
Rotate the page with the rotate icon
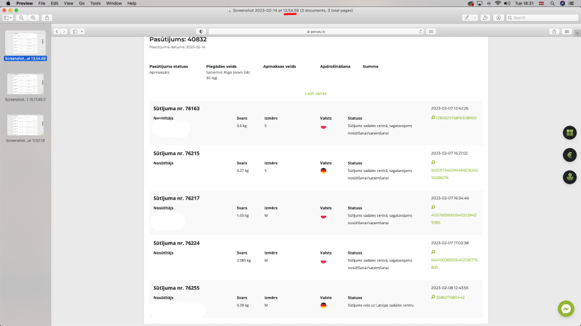485,18
